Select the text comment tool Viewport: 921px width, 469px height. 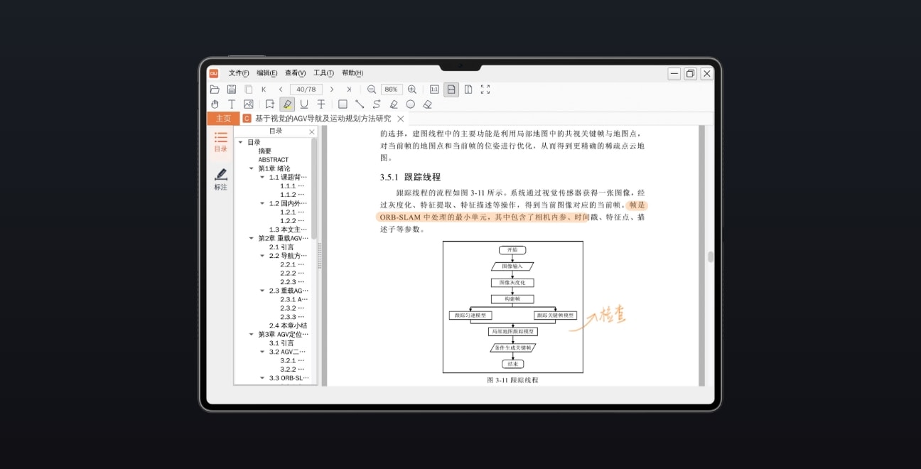pyautogui.click(x=232, y=104)
